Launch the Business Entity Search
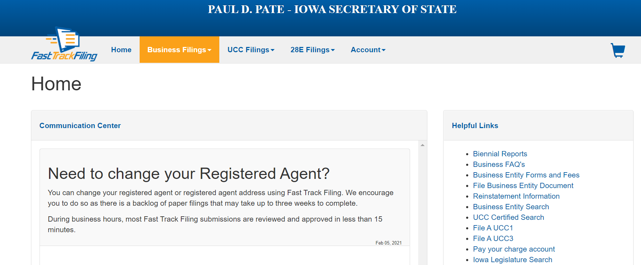Image resolution: width=641 pixels, height=265 pixels. point(511,207)
